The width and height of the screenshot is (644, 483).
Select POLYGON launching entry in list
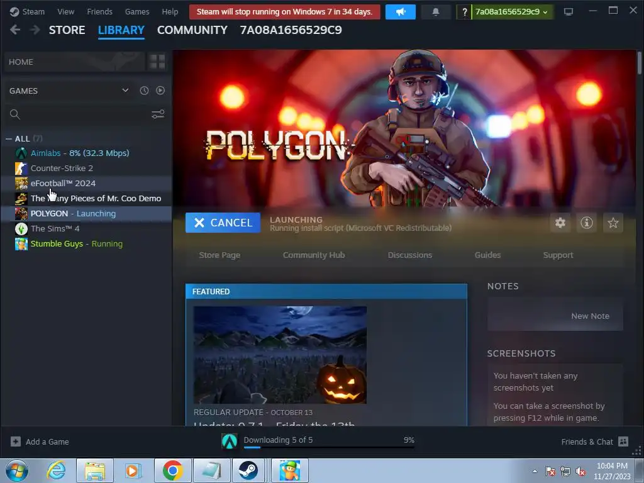[x=86, y=214]
